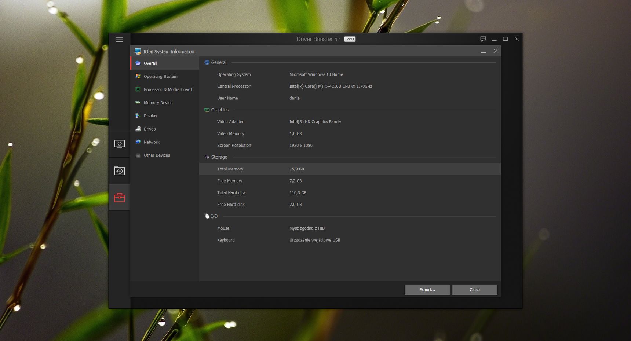Click the Screen Resolution label

[x=234, y=145]
